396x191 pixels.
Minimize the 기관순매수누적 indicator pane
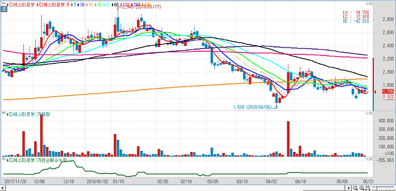[x=367, y=159]
